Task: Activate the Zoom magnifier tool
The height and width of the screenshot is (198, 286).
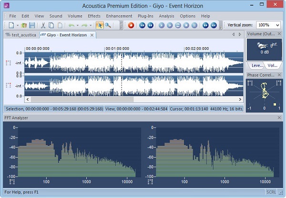Action: (x=108, y=25)
